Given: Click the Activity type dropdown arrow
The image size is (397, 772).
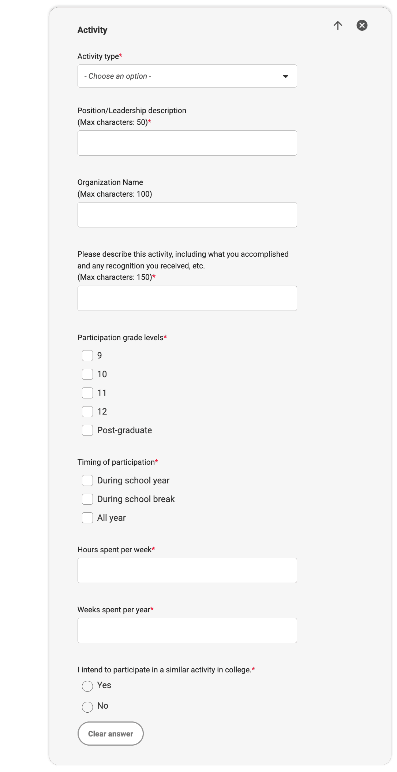Looking at the screenshot, I should point(285,76).
